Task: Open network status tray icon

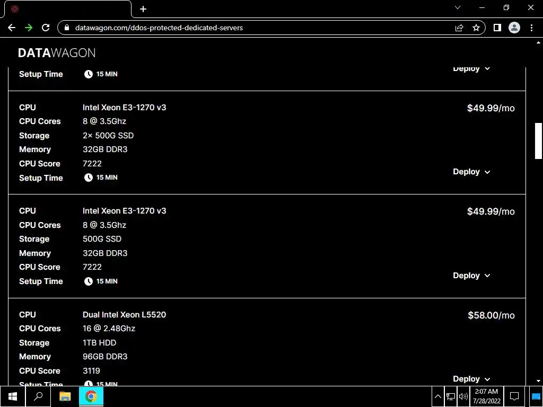Action: (451, 396)
